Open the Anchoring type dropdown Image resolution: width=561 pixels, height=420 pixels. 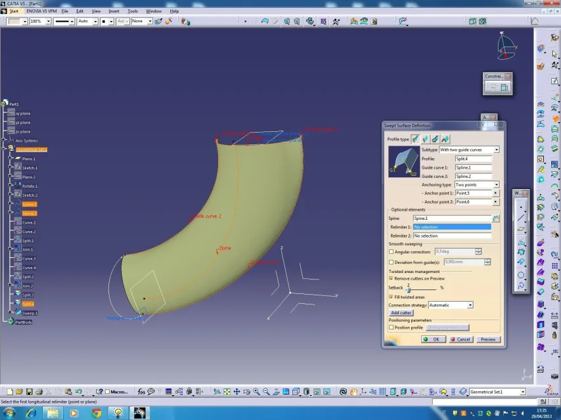(x=497, y=185)
